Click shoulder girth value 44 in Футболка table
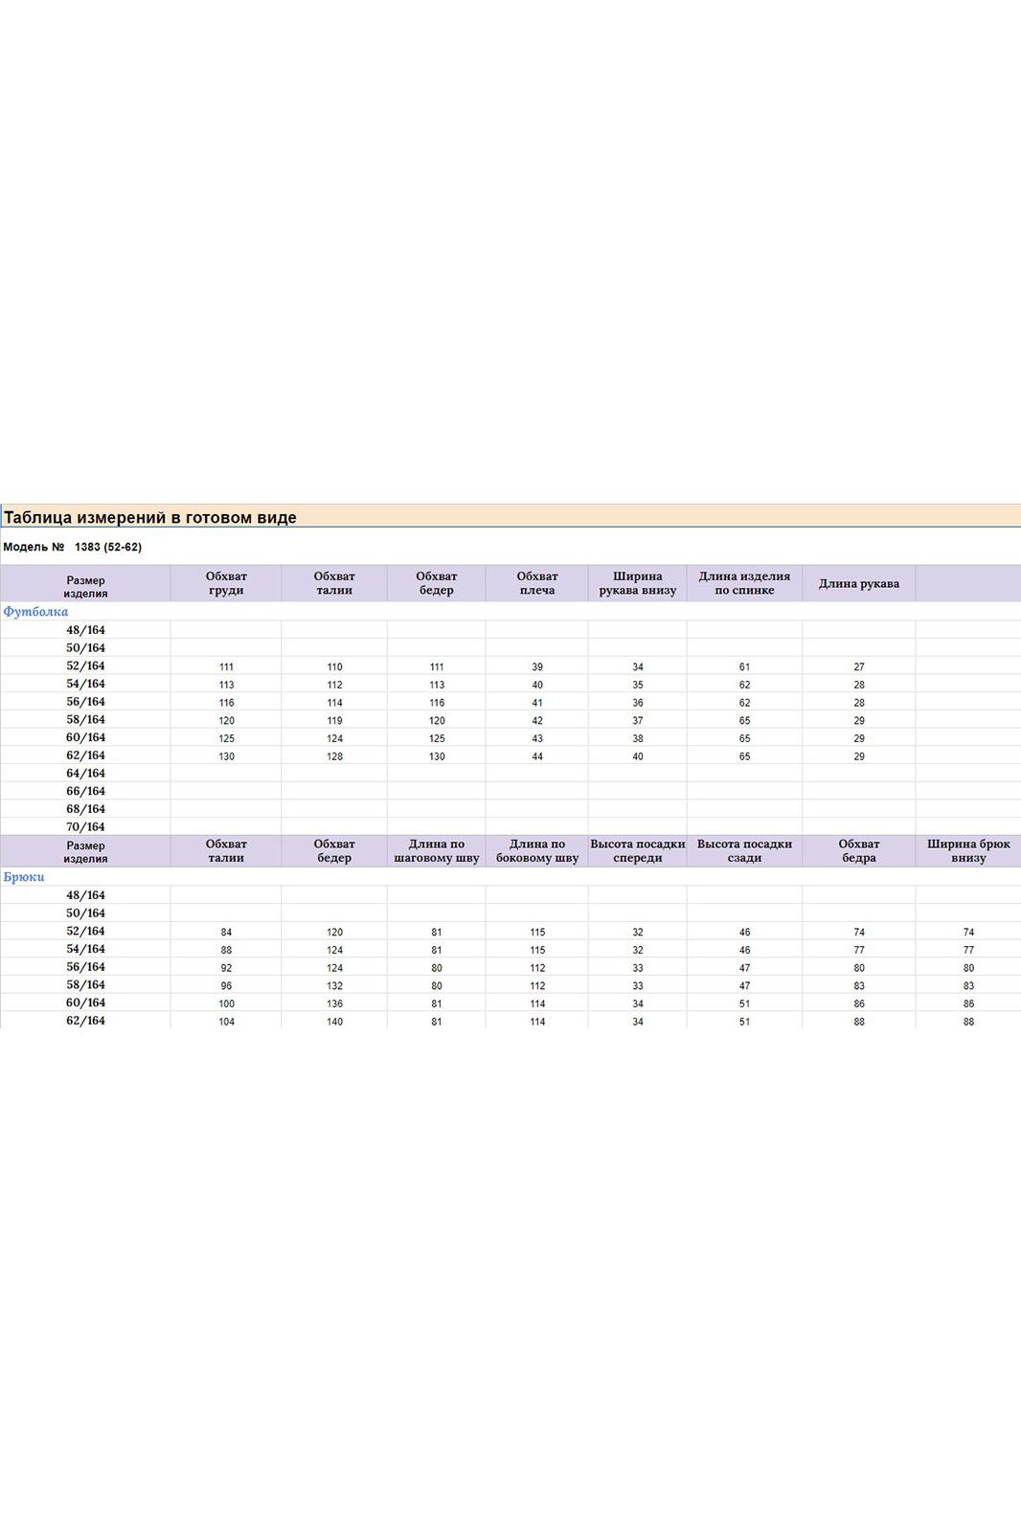The height and width of the screenshot is (1532, 1021). [x=536, y=756]
